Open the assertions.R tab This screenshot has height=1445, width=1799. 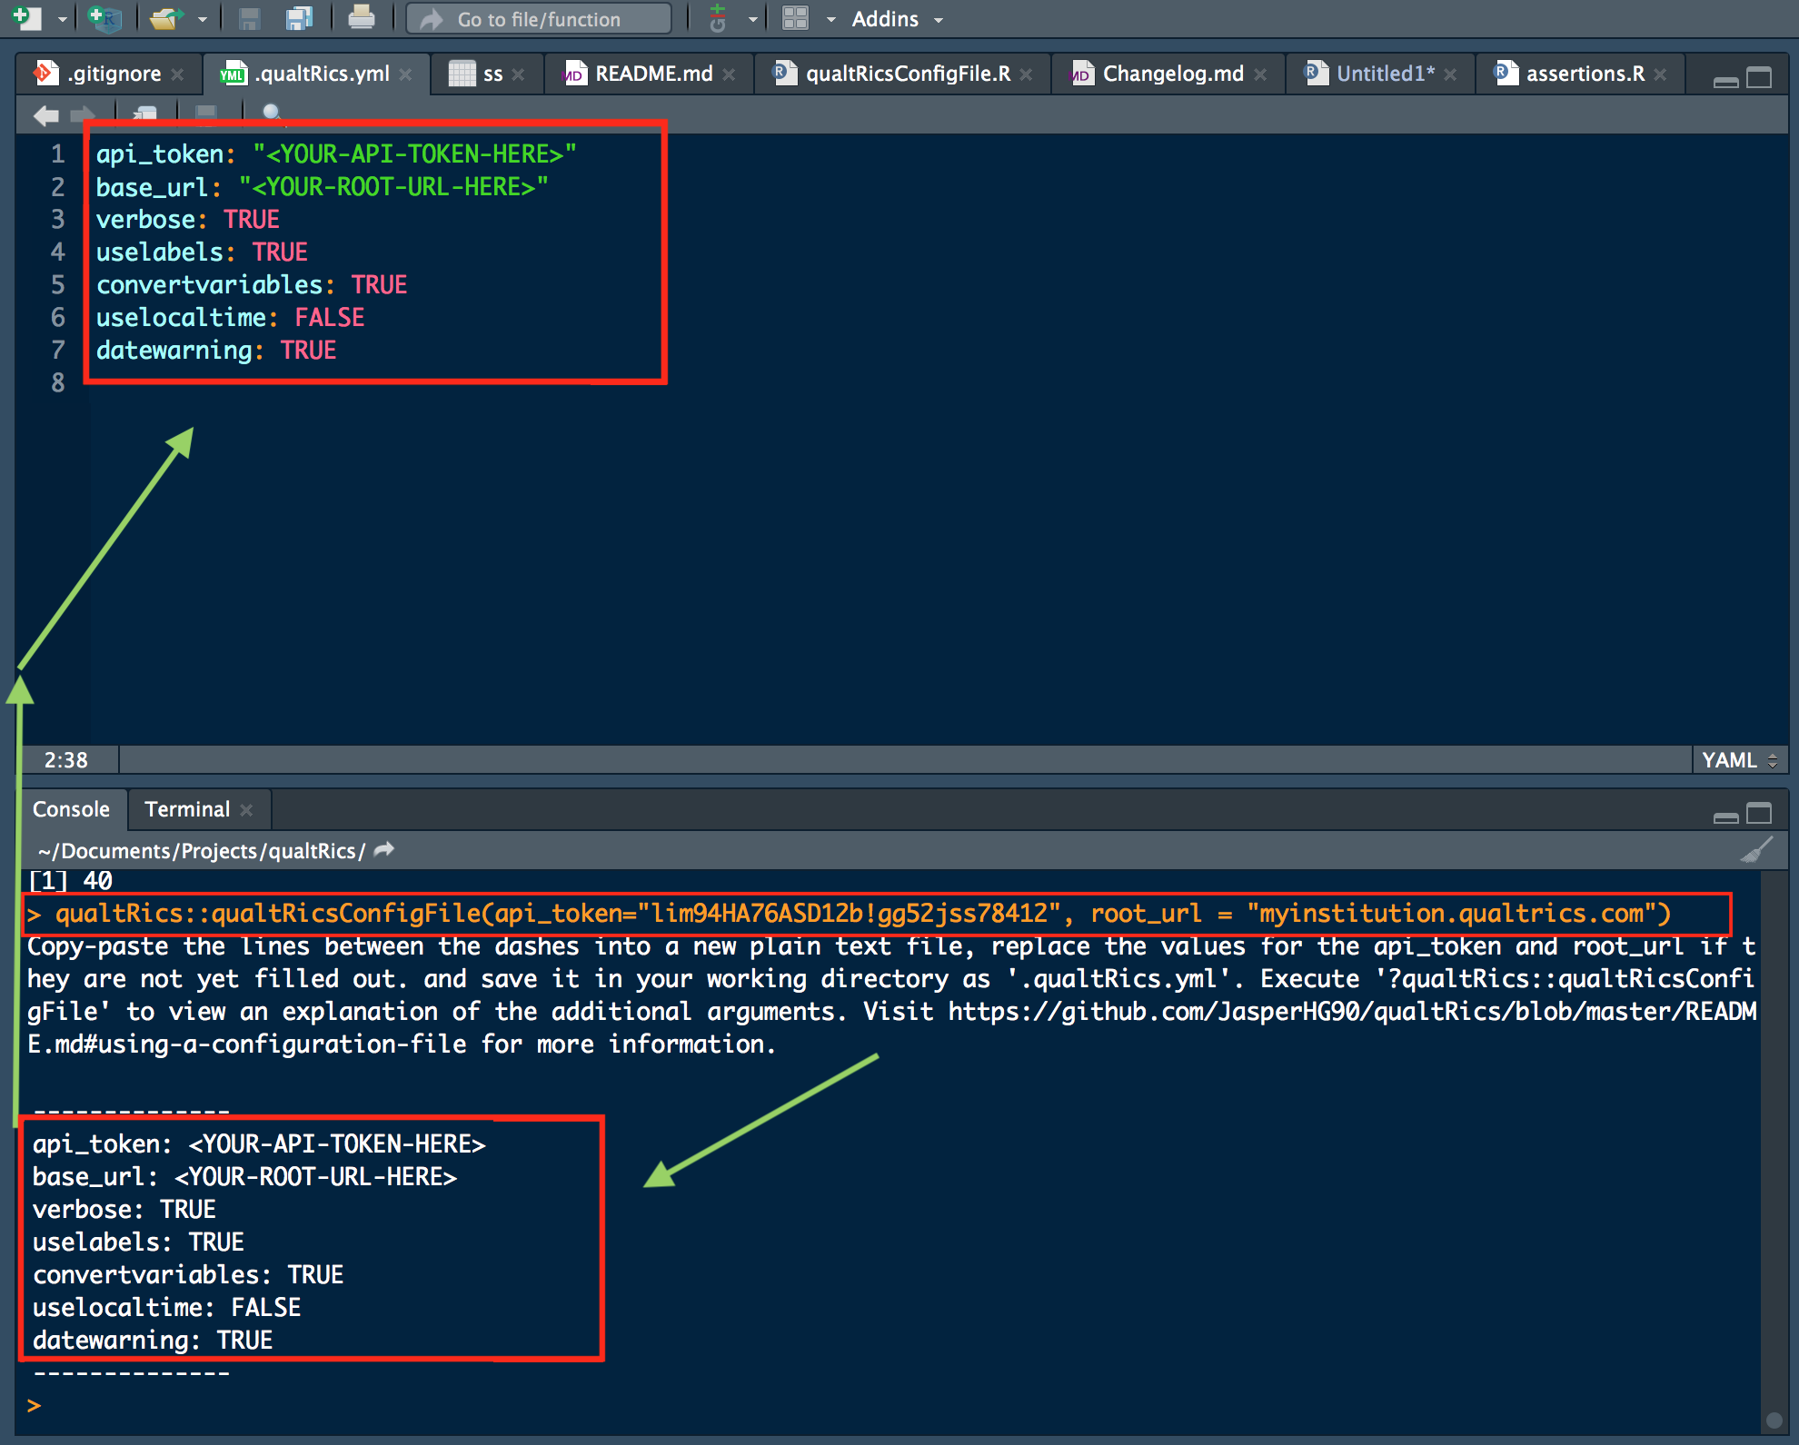[1584, 74]
